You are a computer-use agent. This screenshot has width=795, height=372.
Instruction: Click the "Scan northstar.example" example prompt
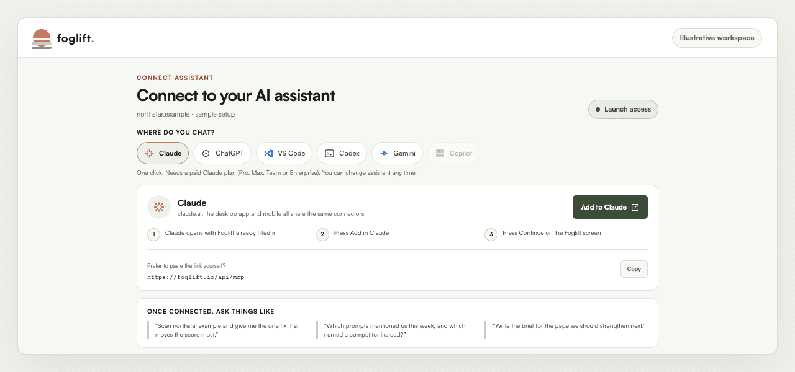[x=227, y=330]
